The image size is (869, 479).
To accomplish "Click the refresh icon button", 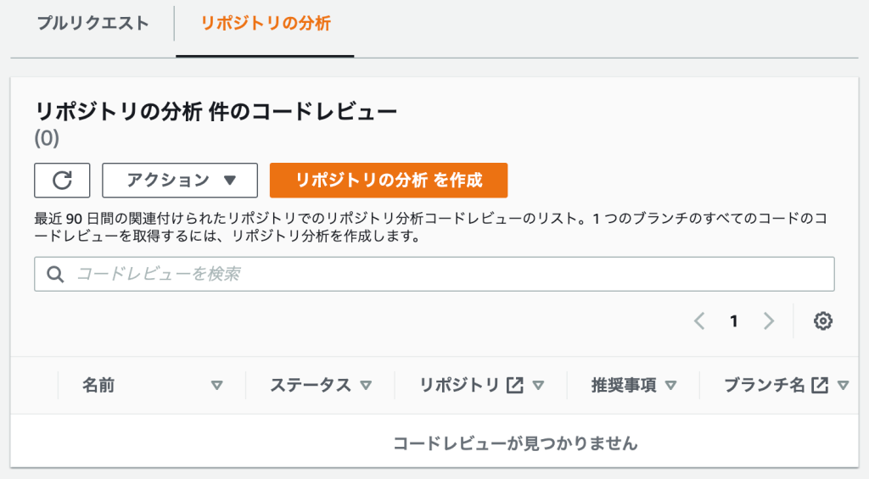I will [x=62, y=181].
